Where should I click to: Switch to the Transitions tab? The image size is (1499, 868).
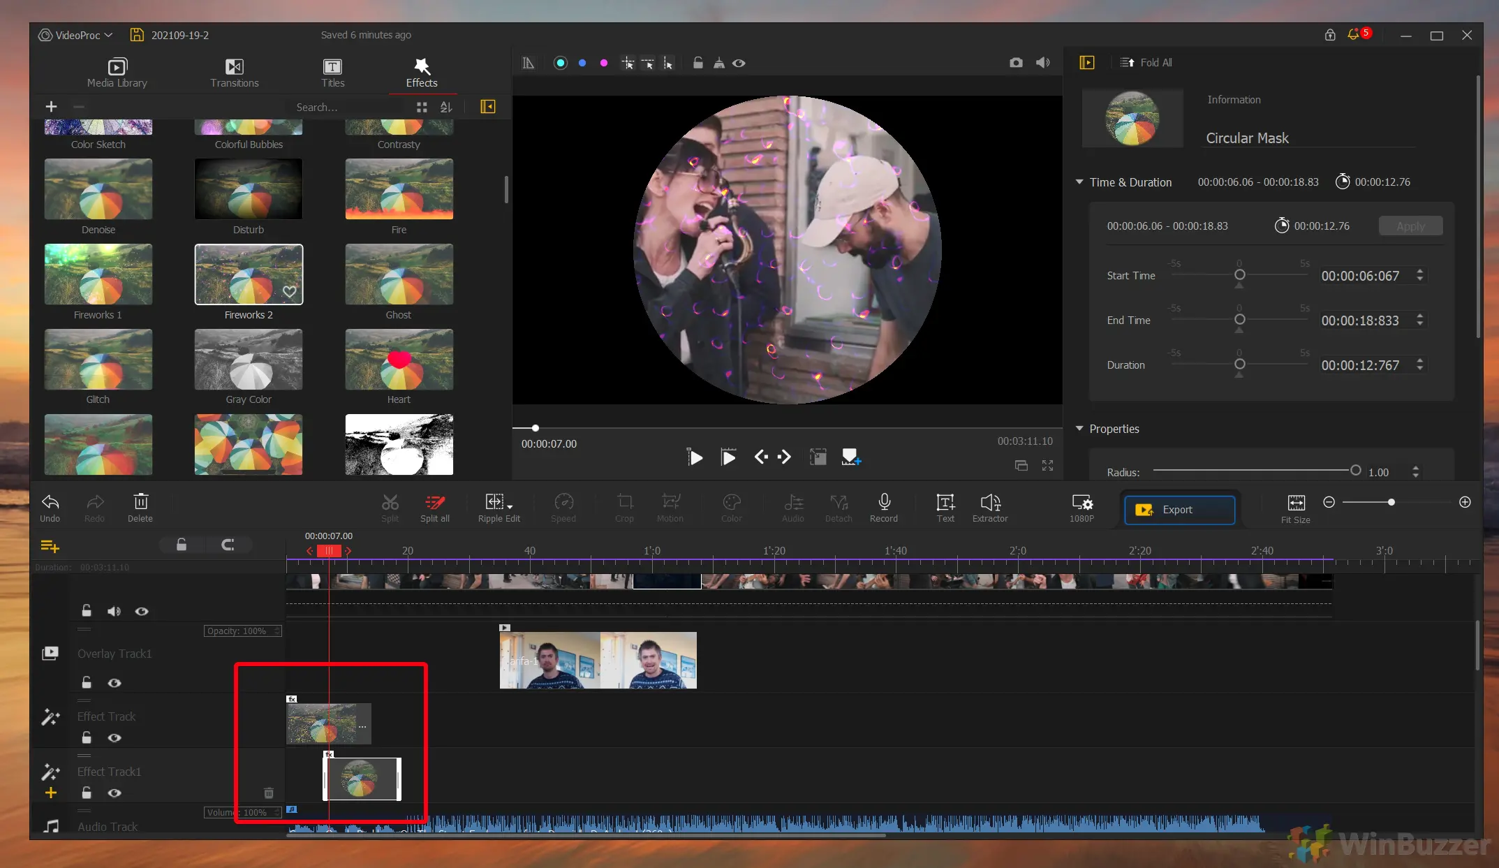coord(234,72)
